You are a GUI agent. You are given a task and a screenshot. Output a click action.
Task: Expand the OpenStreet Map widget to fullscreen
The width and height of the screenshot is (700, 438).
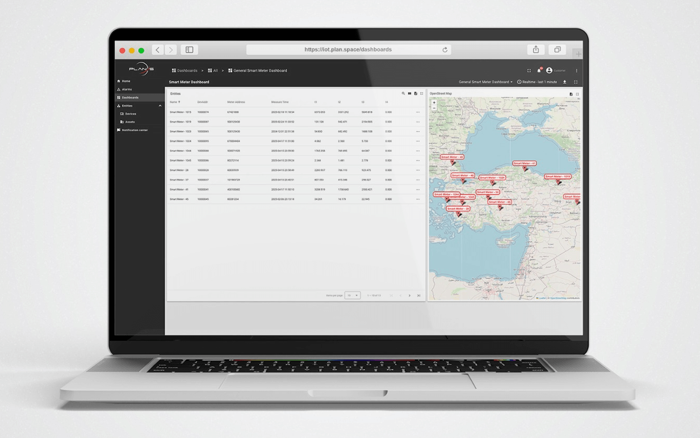(577, 94)
